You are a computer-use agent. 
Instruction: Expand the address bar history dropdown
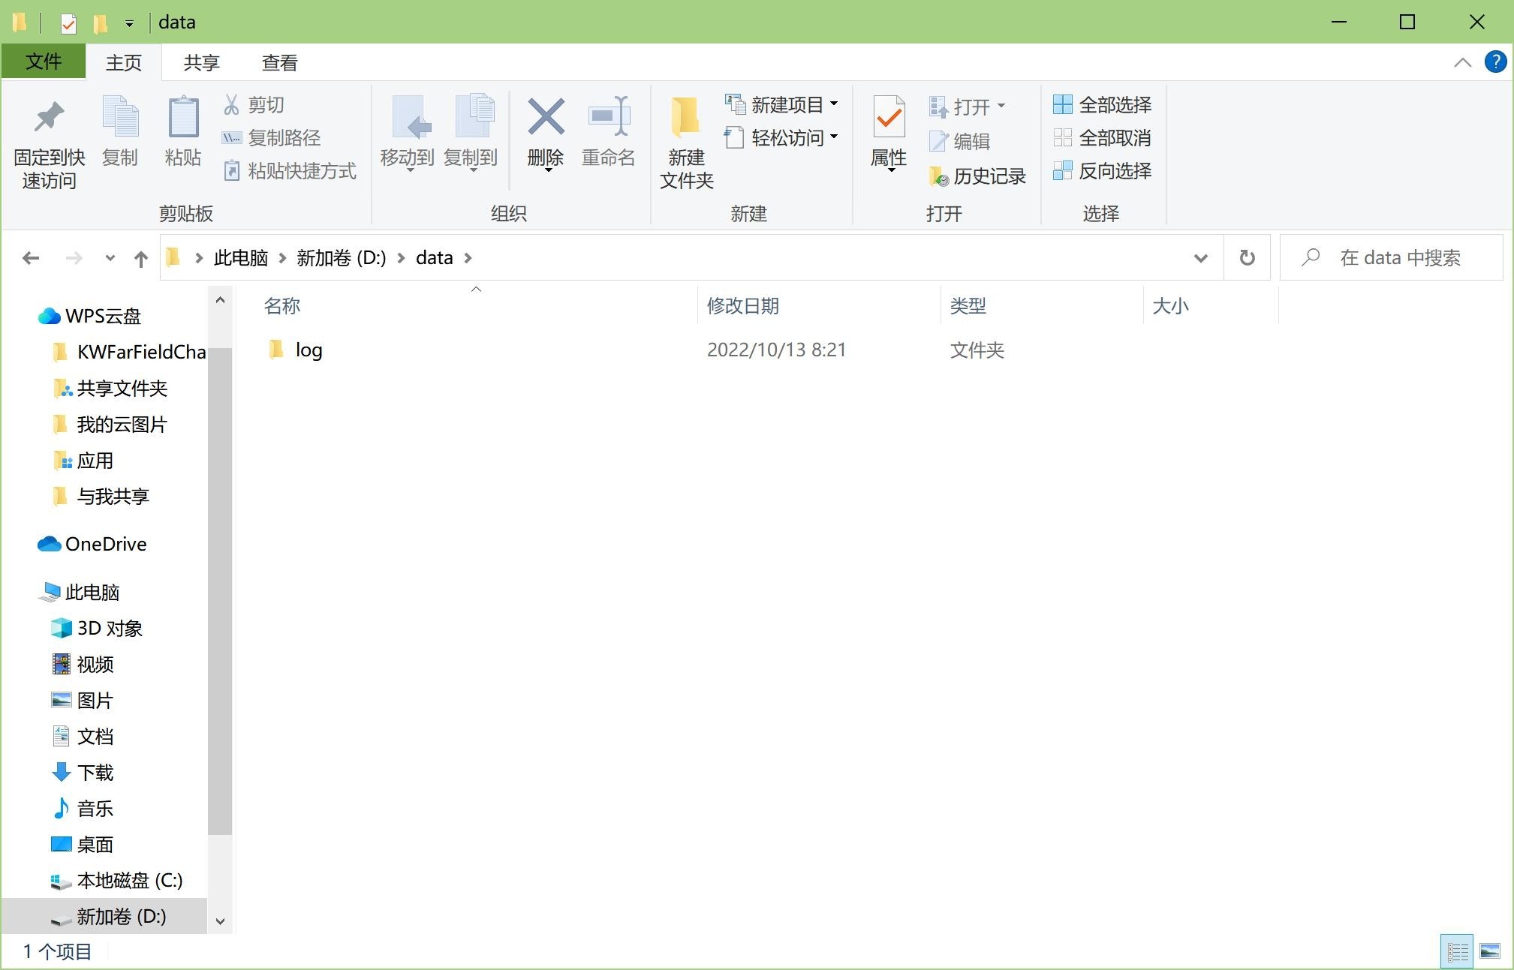point(1200,259)
